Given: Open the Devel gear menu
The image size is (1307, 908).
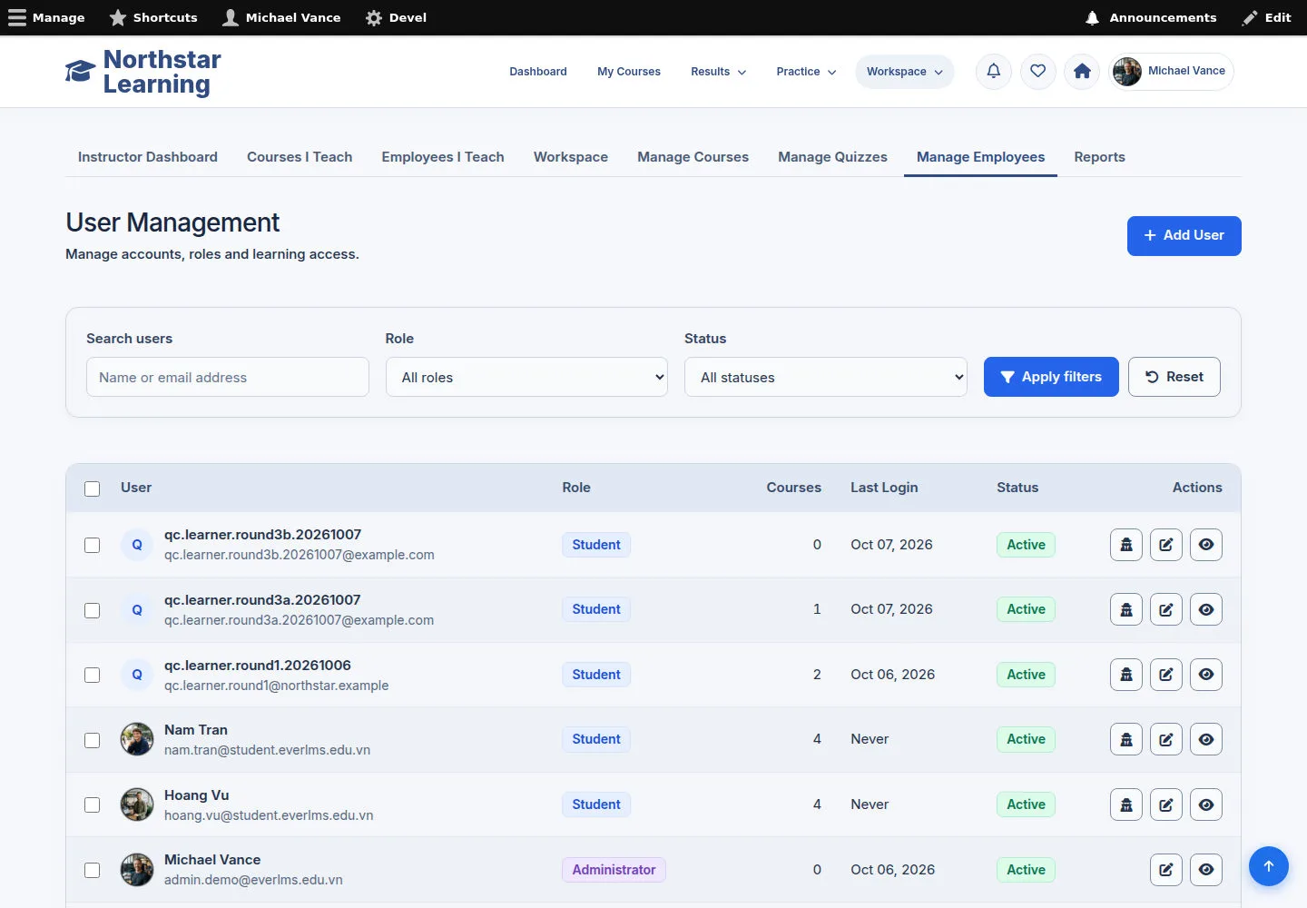Looking at the screenshot, I should tap(396, 17).
